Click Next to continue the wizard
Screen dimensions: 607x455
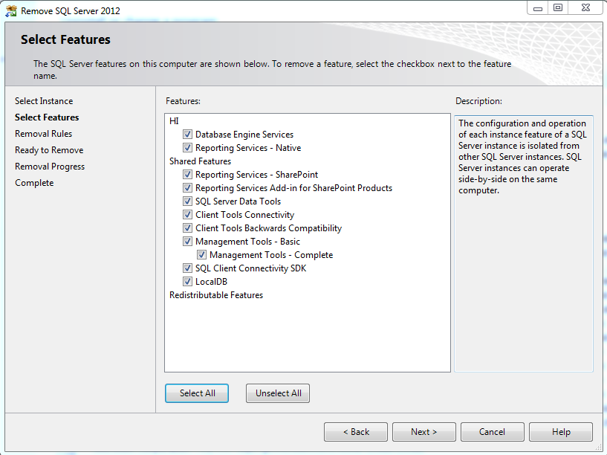(x=423, y=431)
